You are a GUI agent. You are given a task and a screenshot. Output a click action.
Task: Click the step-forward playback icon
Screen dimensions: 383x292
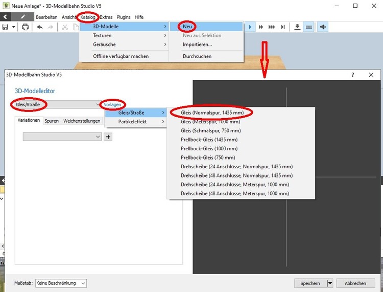(x=283, y=27)
